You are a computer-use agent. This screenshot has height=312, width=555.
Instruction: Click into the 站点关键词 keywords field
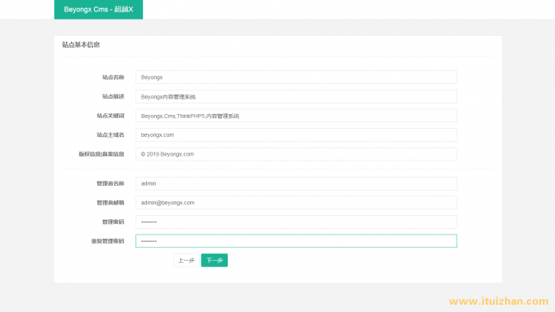click(x=296, y=116)
